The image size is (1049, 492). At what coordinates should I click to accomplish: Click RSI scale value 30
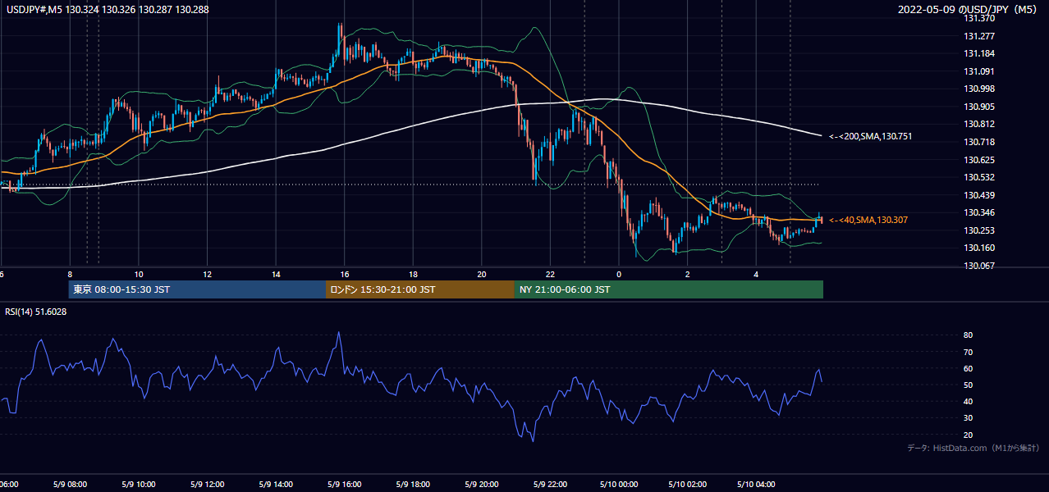[969, 417]
